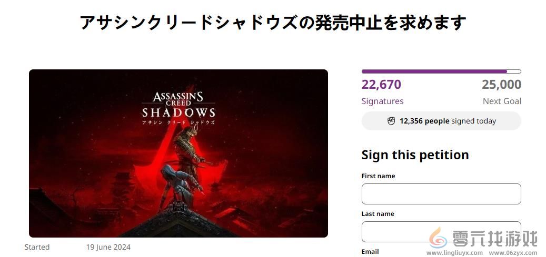This screenshot has height=257, width=546.
Task: Click the "Sign this petition" heading
Action: (415, 155)
